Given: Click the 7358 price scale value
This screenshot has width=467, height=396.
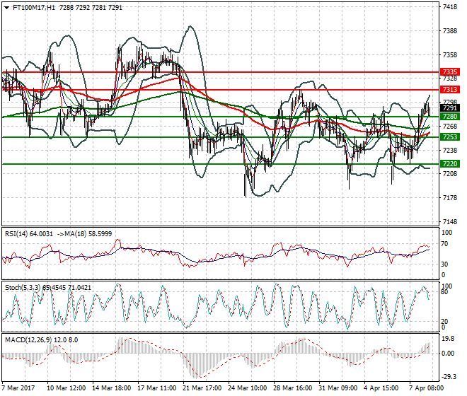Looking at the screenshot, I should 450,55.
